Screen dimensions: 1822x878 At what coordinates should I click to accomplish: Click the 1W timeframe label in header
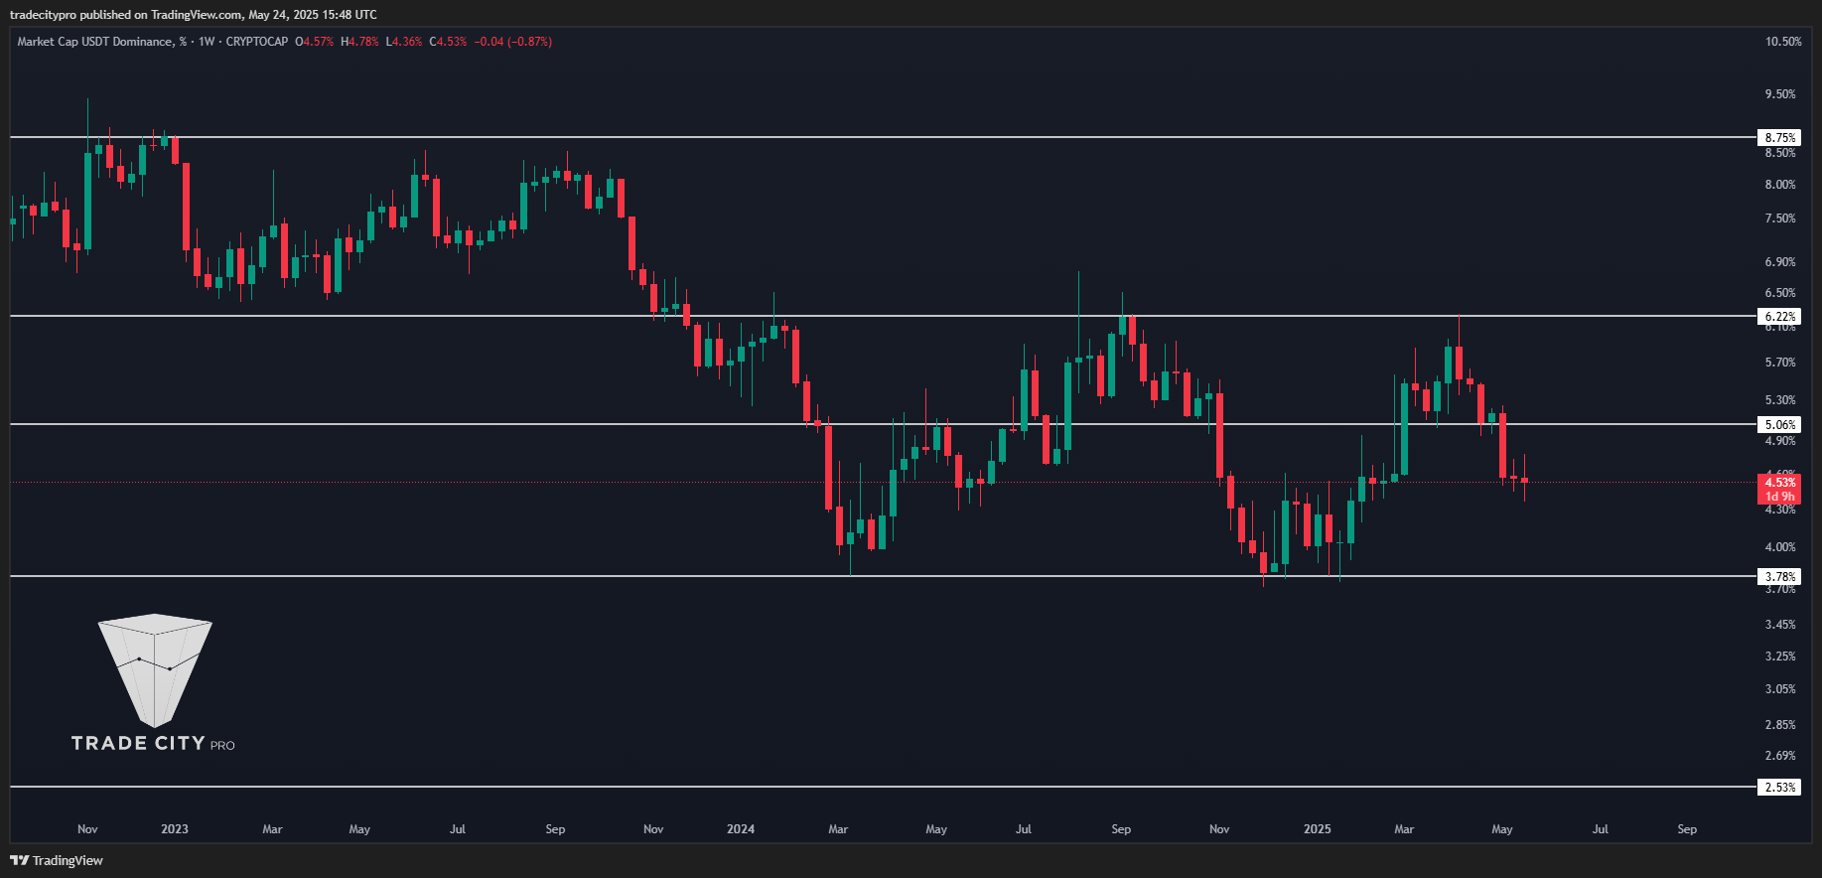(207, 42)
